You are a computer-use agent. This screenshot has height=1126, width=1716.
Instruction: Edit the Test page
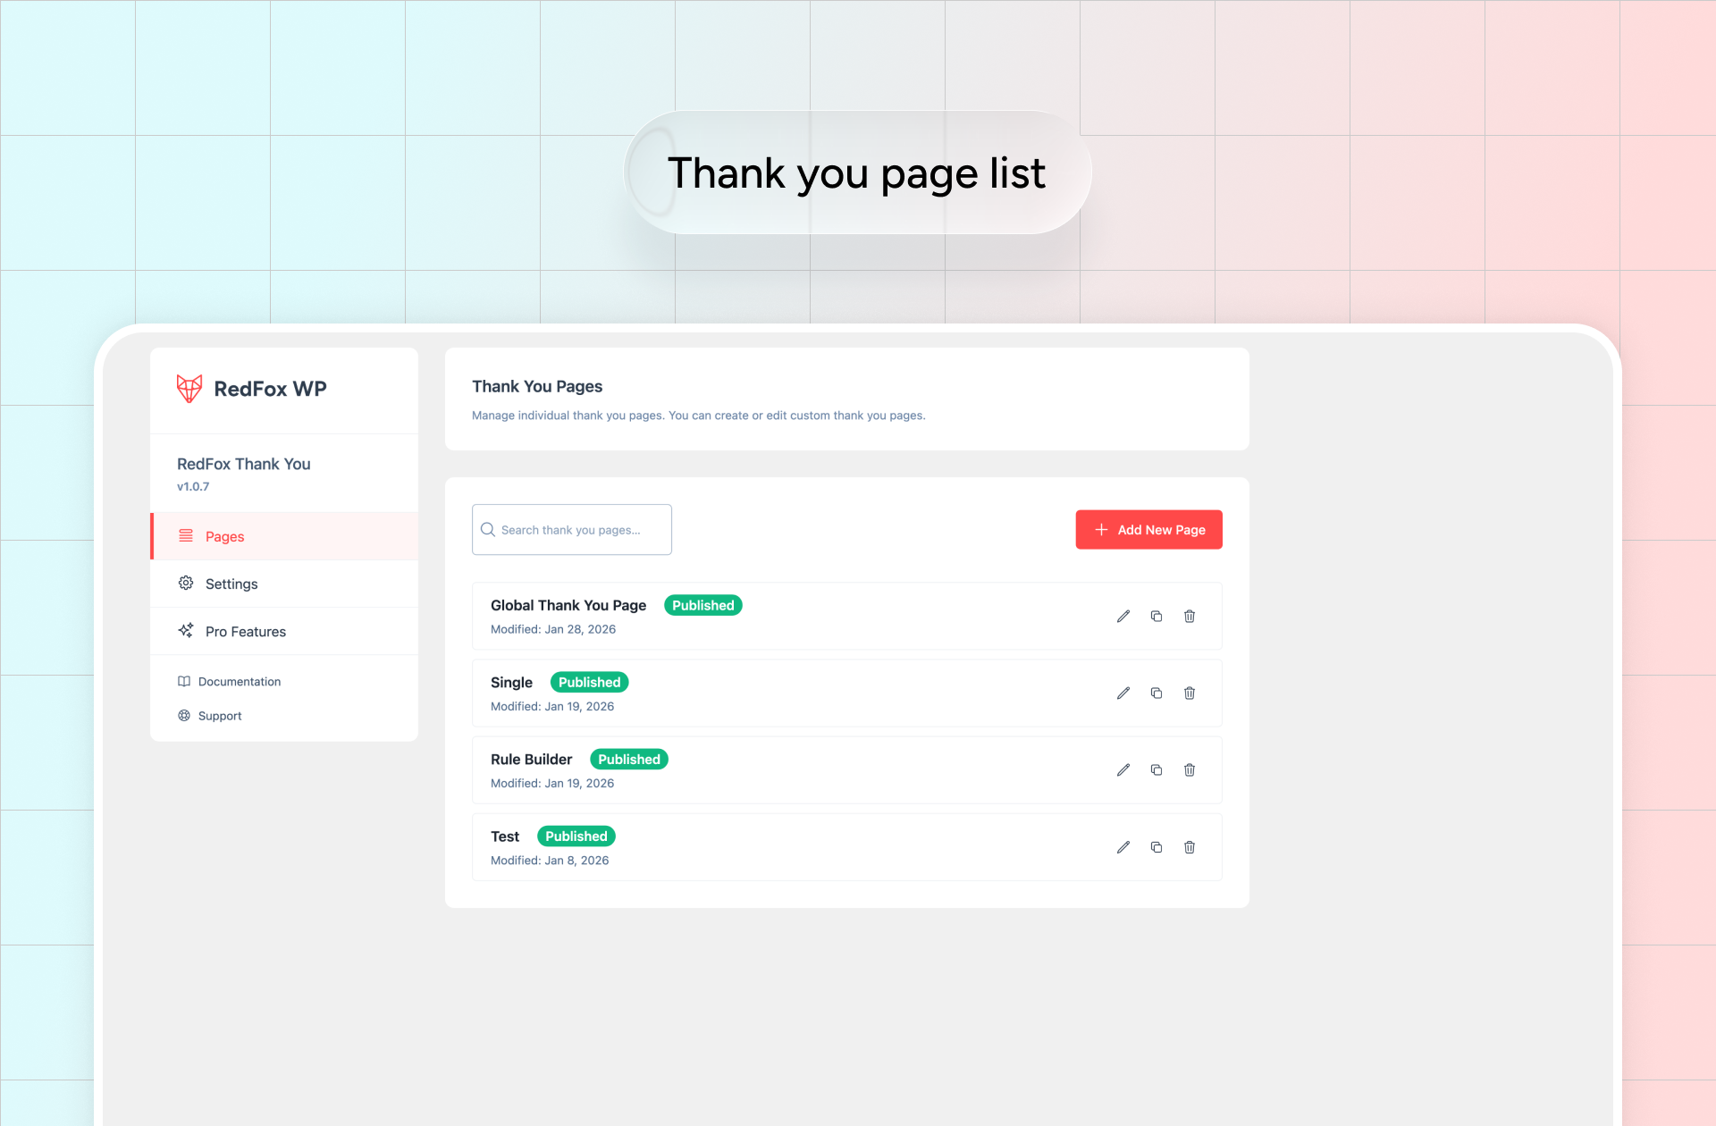[x=1123, y=847]
